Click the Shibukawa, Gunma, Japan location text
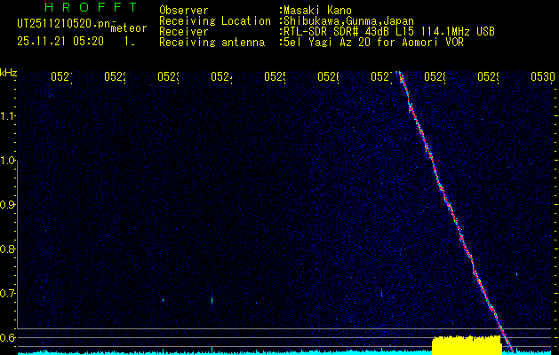This screenshot has height=355, width=559. 341,21
